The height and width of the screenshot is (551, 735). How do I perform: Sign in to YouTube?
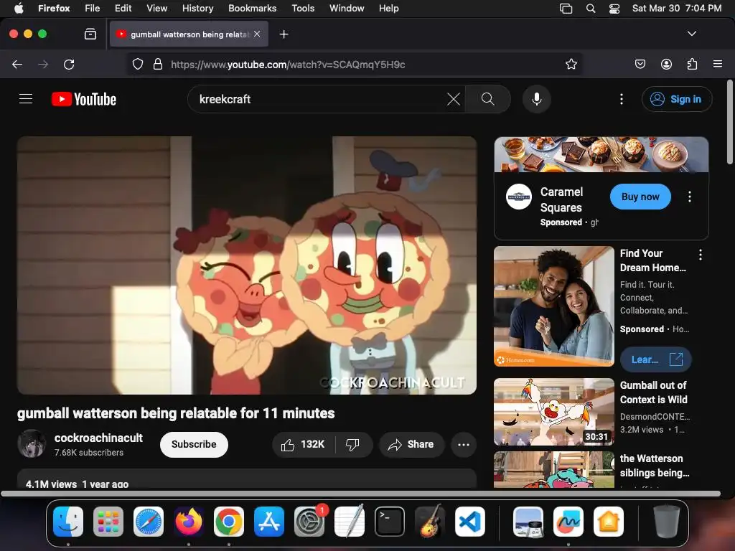[677, 99]
